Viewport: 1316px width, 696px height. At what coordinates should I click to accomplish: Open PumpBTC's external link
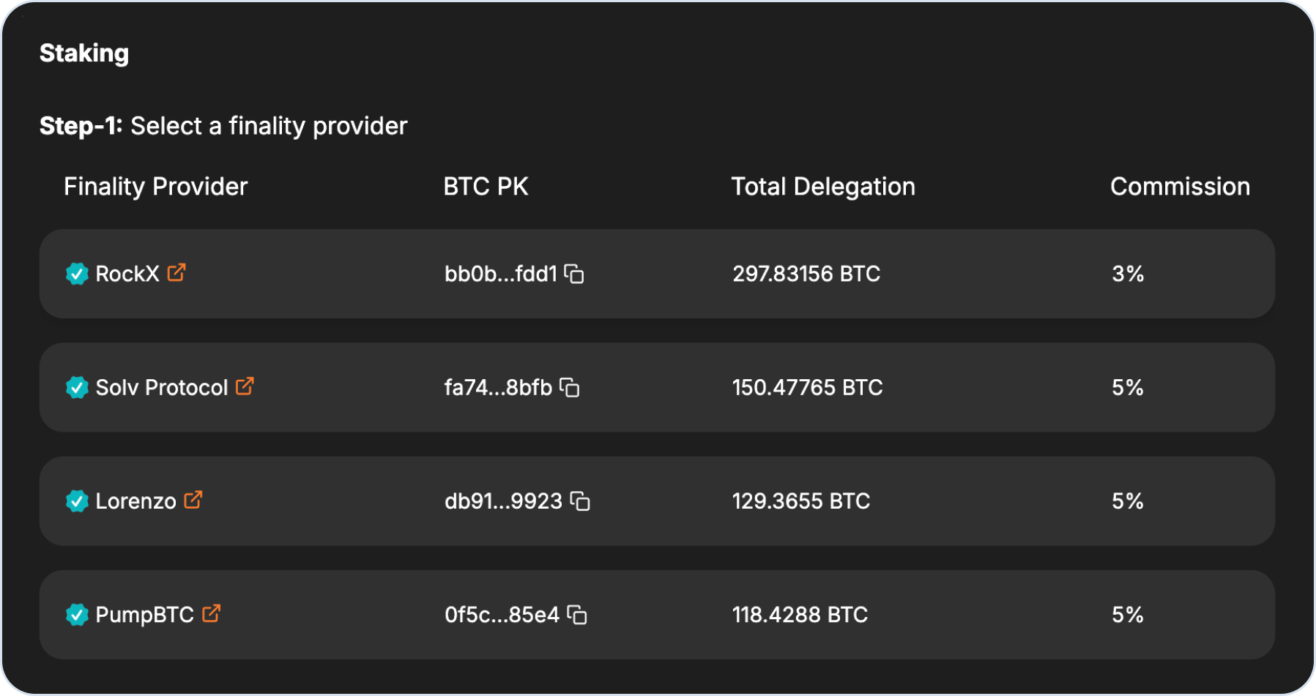pos(212,613)
